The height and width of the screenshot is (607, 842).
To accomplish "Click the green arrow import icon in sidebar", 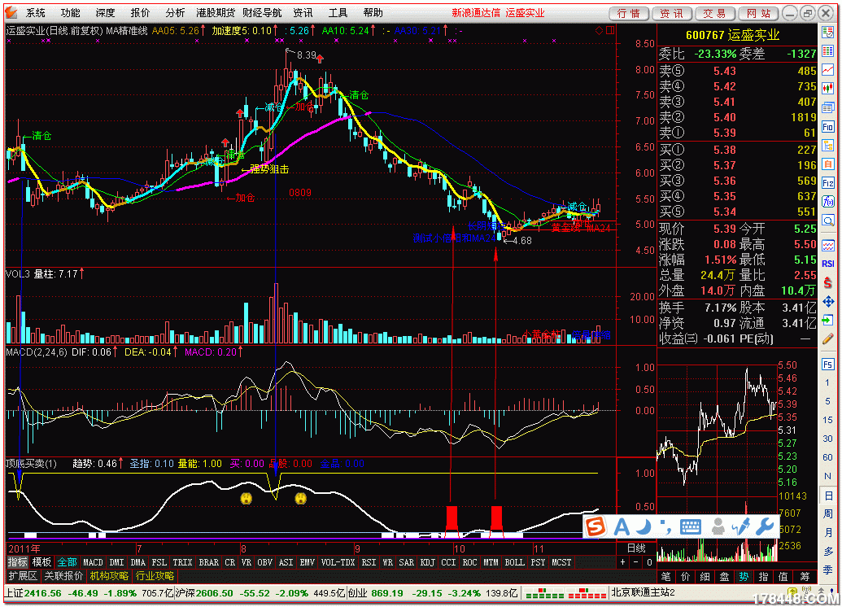I will pos(827,320).
